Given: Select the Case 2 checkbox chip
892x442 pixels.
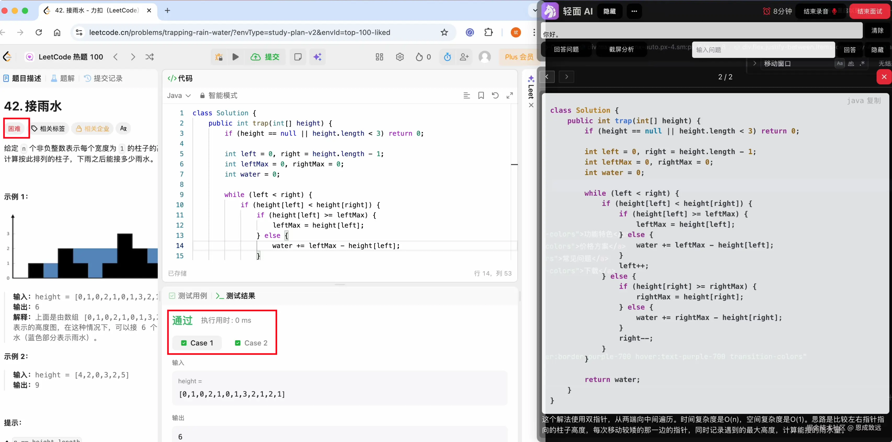Looking at the screenshot, I should pyautogui.click(x=251, y=343).
